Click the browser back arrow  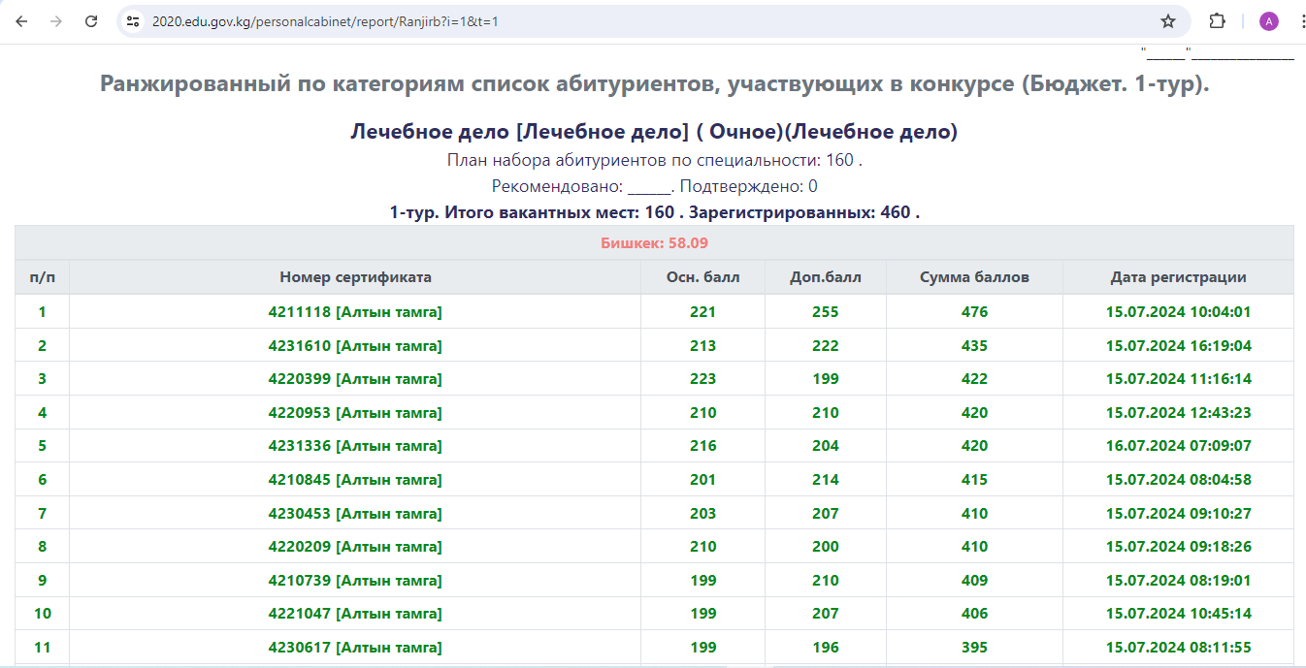pyautogui.click(x=21, y=21)
